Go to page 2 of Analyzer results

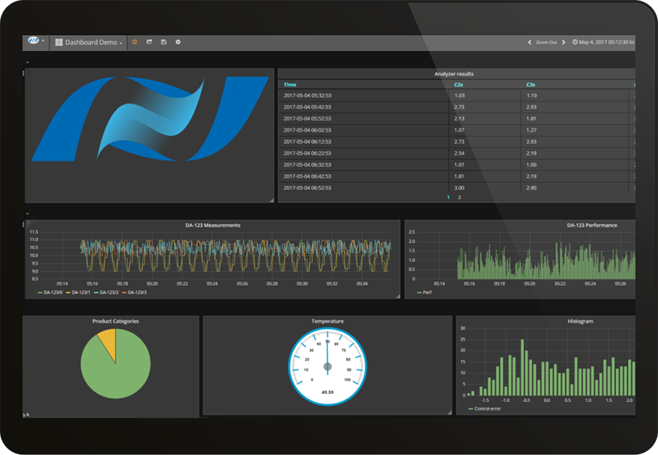click(x=459, y=197)
